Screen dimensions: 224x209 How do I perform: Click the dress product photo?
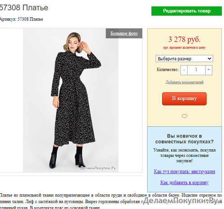(x=70, y=100)
